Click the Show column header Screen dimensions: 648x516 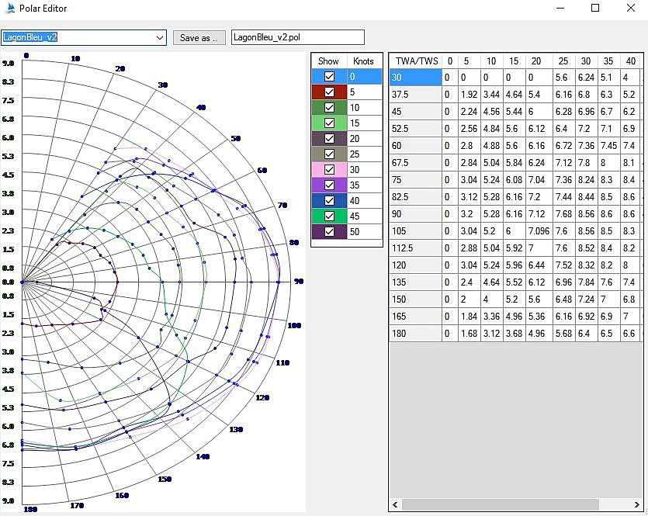pyautogui.click(x=329, y=61)
